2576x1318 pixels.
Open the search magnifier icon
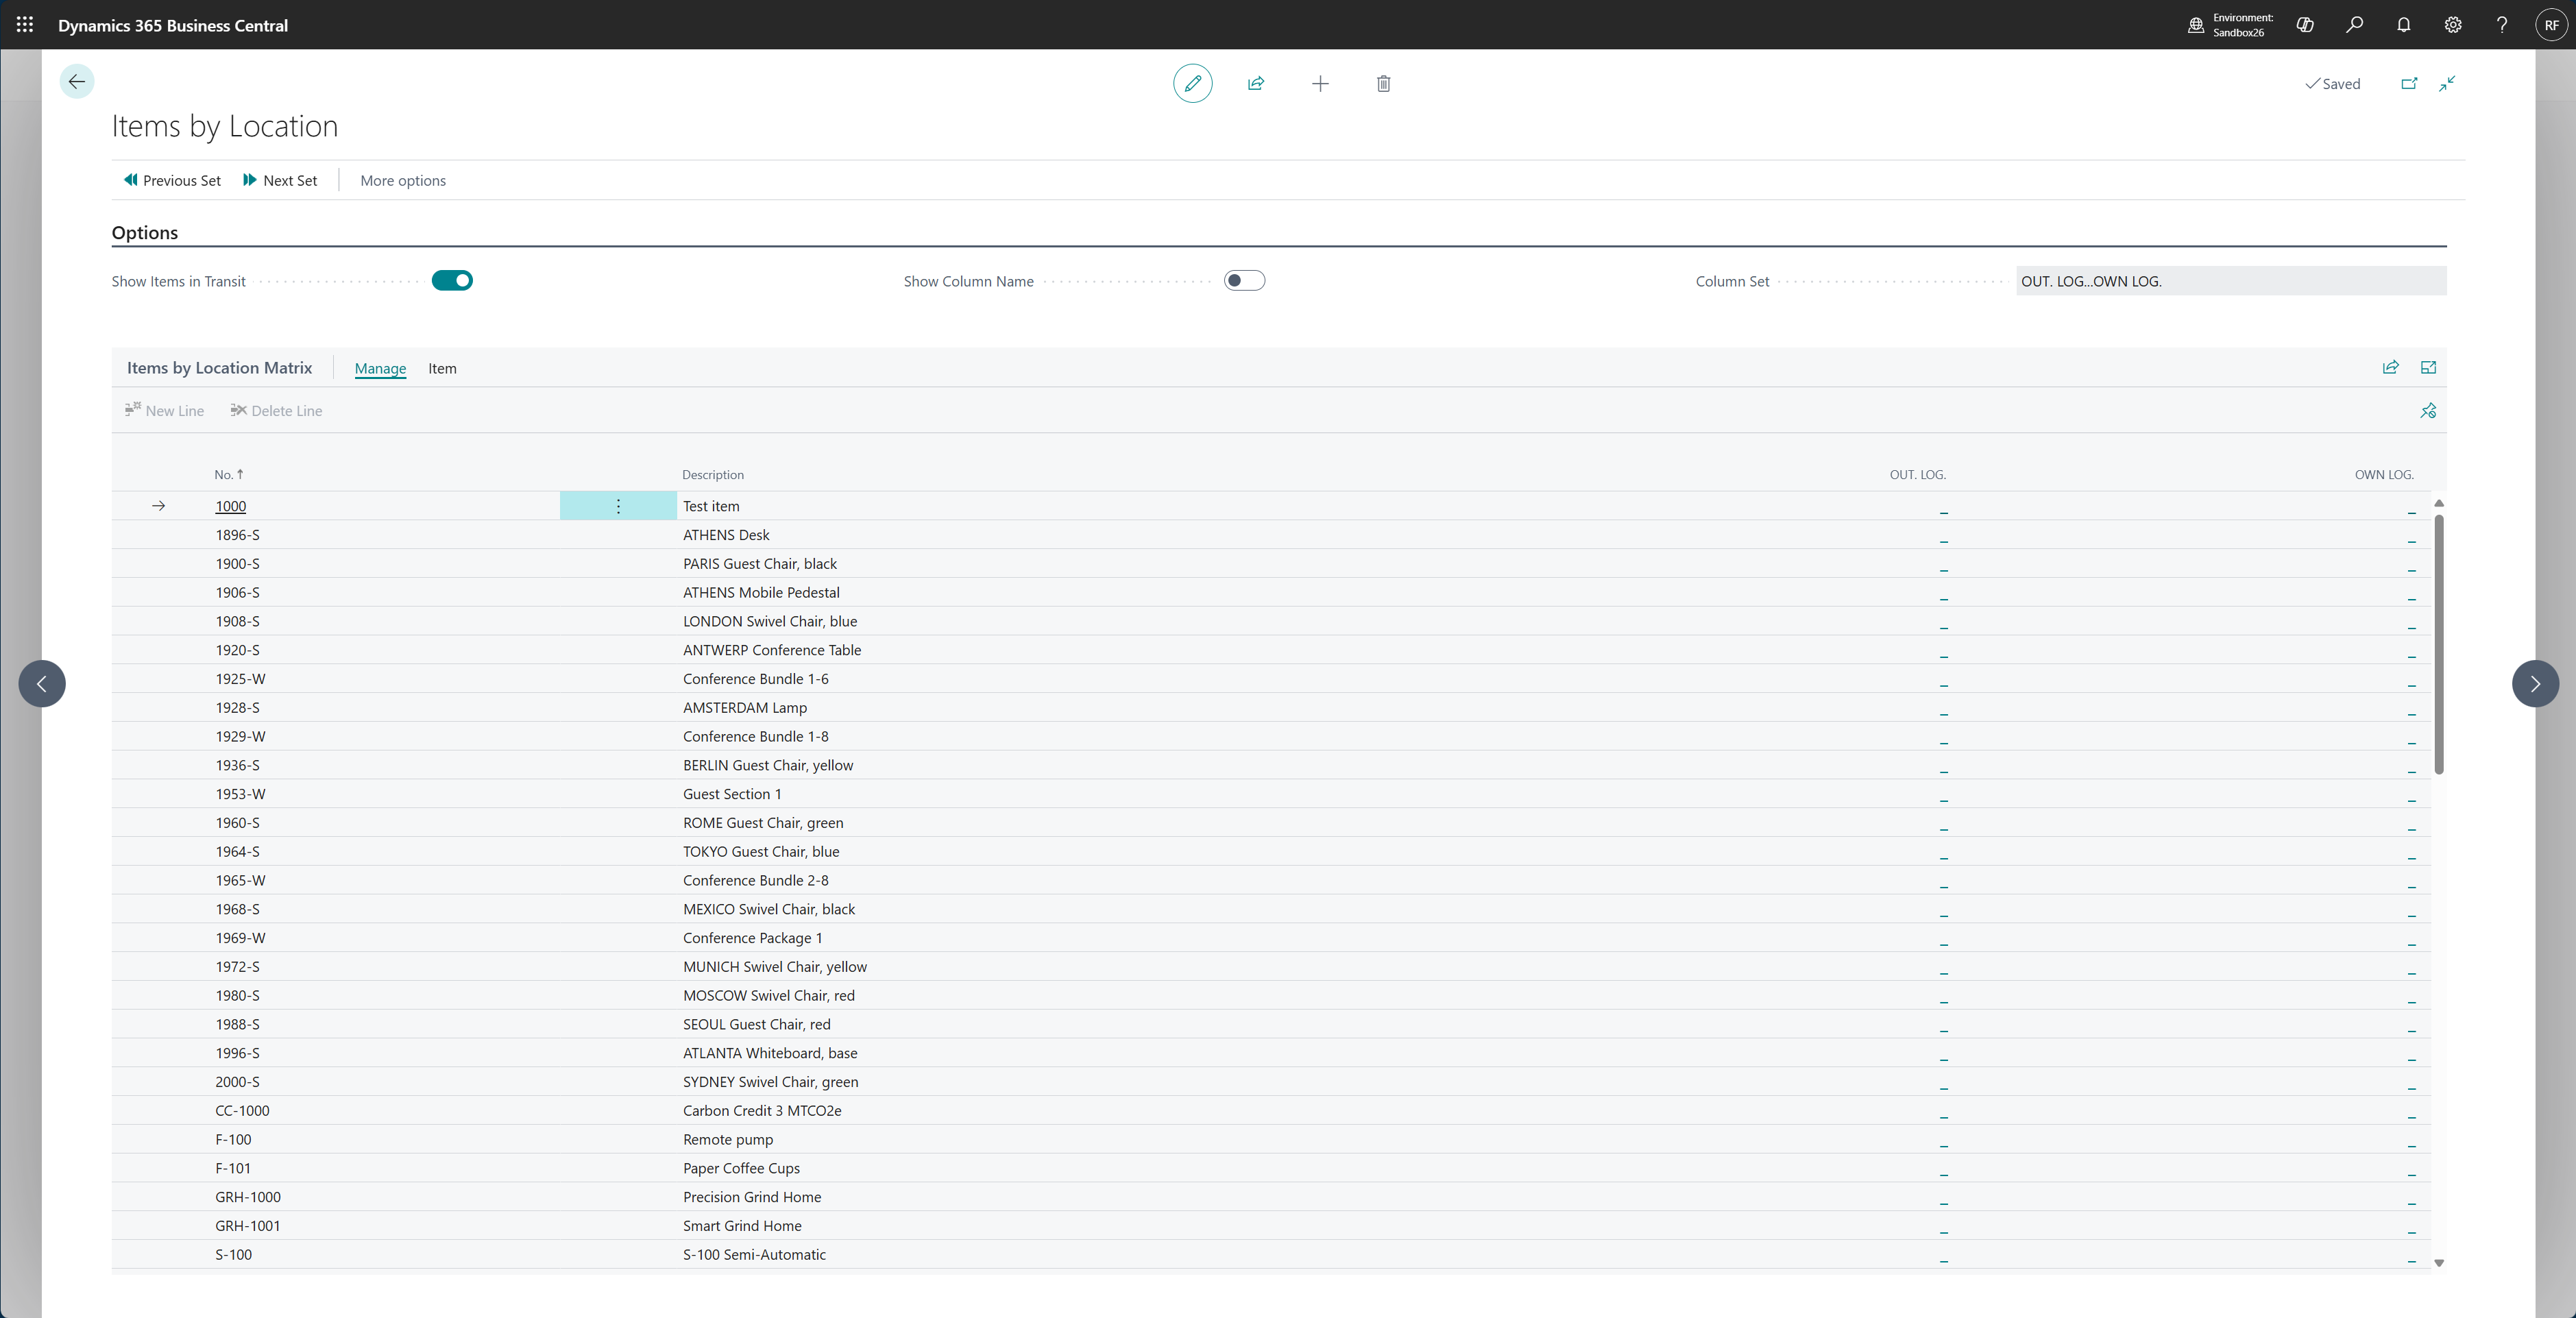(2354, 25)
